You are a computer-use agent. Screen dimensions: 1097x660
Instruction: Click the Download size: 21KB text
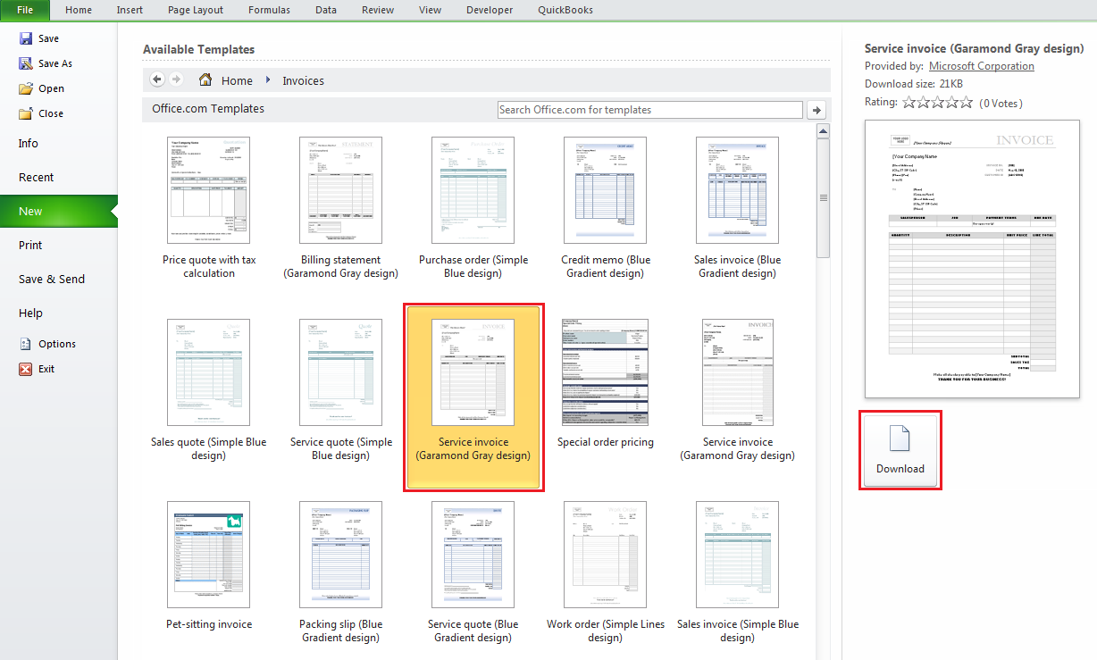click(914, 84)
